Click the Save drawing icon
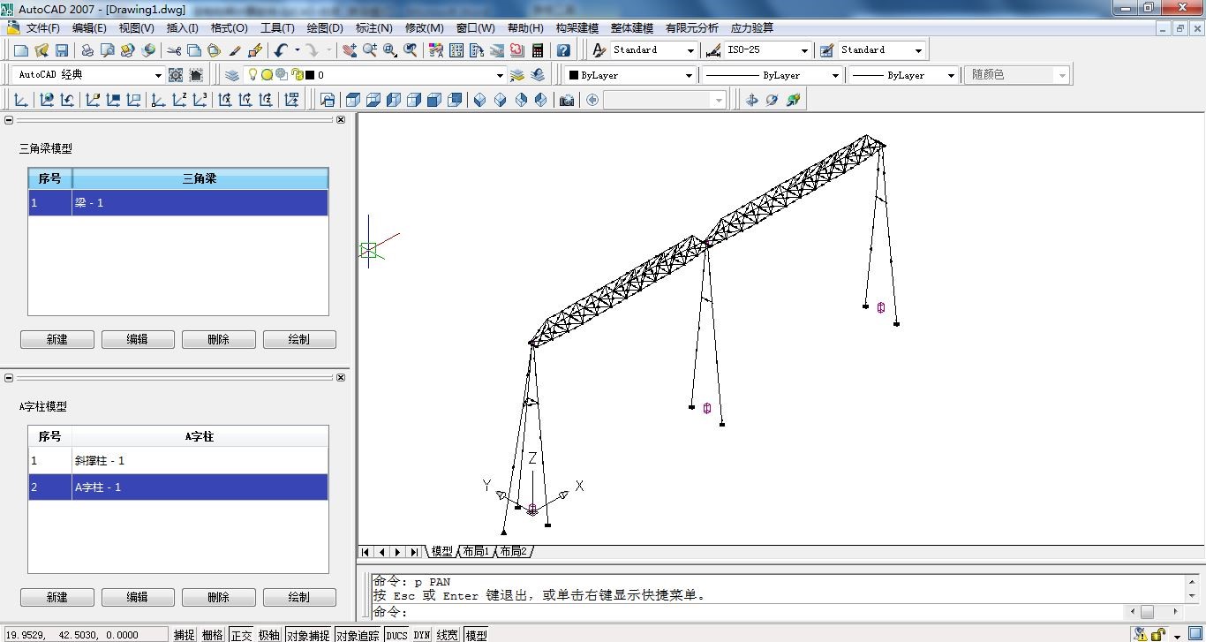 coord(62,50)
